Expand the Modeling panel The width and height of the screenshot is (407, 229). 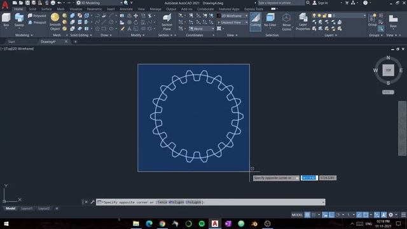click(x=24, y=35)
